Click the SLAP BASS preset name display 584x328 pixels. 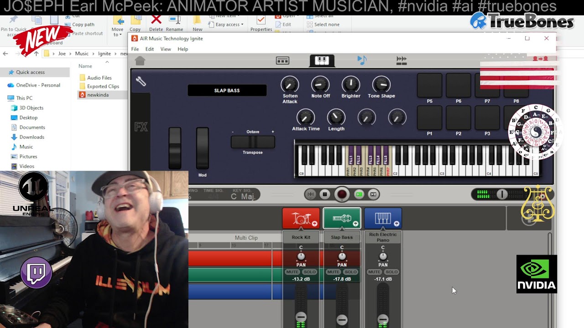point(227,90)
